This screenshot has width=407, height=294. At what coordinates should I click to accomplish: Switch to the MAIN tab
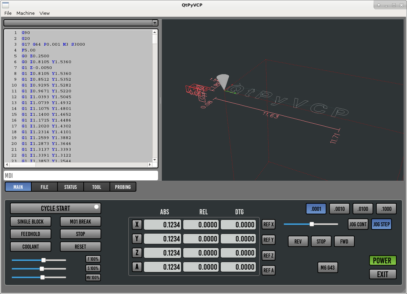[x=18, y=187]
